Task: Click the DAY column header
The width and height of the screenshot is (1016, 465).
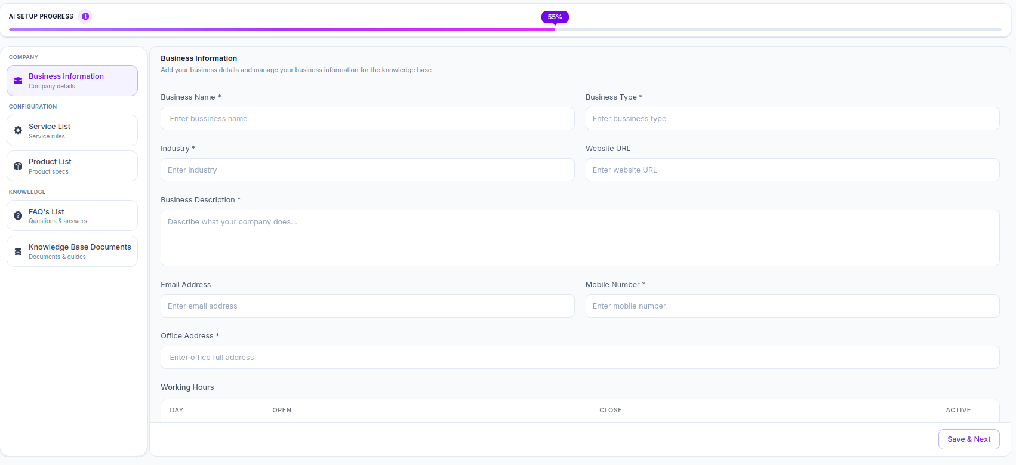Action: pos(177,410)
